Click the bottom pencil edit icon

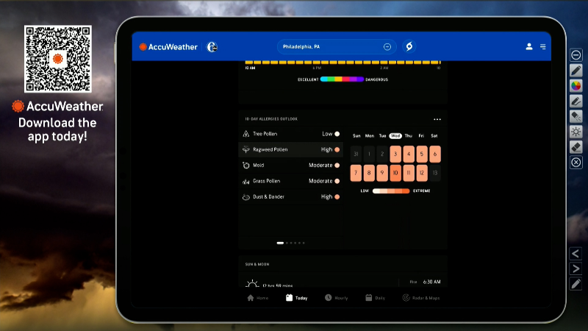576,284
